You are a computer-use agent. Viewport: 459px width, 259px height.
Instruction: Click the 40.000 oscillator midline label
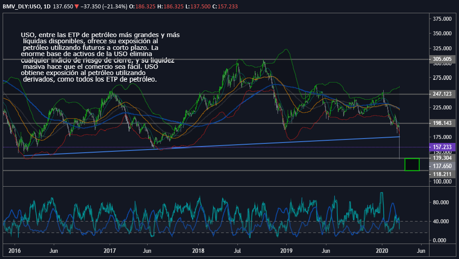(442, 221)
